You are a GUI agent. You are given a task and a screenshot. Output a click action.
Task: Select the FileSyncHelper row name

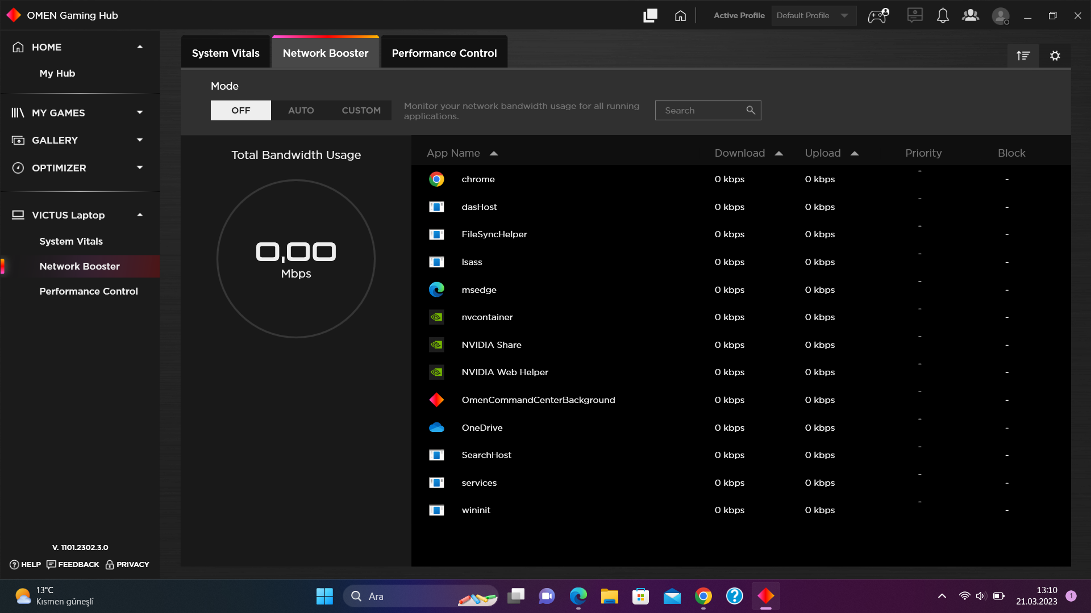(x=494, y=234)
